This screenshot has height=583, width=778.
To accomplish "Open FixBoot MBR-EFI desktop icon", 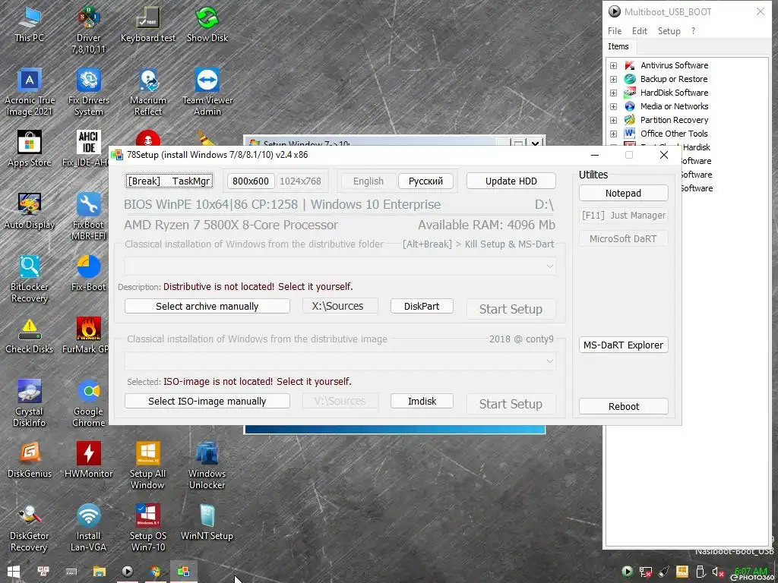I will pos(88,217).
